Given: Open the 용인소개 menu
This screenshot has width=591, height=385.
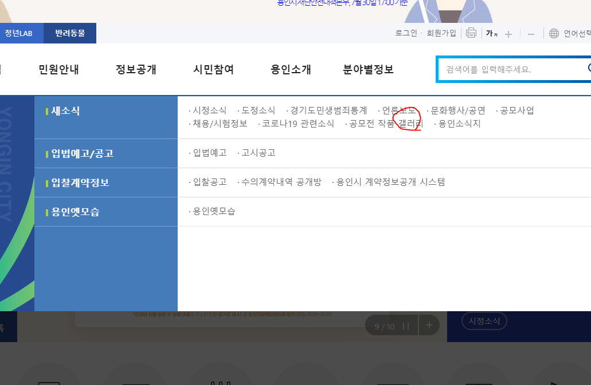Looking at the screenshot, I should [291, 70].
